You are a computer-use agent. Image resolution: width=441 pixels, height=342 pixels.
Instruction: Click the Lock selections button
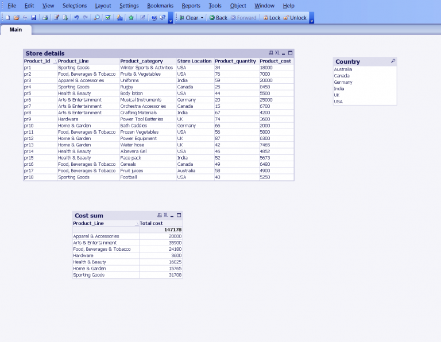coord(272,18)
